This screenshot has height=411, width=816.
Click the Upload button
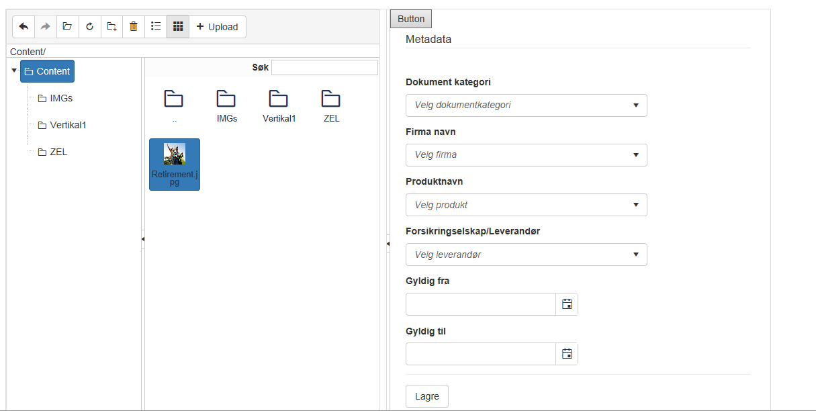coord(218,27)
